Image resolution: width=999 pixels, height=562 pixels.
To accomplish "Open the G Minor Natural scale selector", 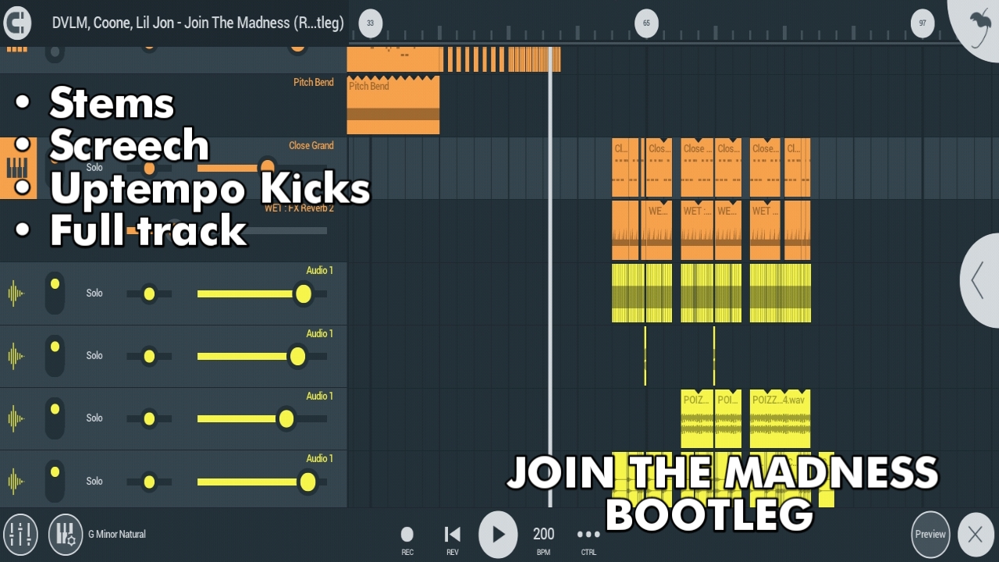I will click(x=117, y=535).
